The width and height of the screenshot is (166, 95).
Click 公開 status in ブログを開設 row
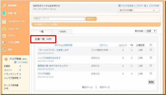(140, 74)
